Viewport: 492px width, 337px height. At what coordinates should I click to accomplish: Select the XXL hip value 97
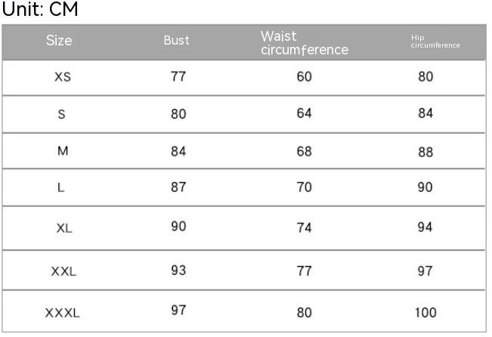coord(425,271)
